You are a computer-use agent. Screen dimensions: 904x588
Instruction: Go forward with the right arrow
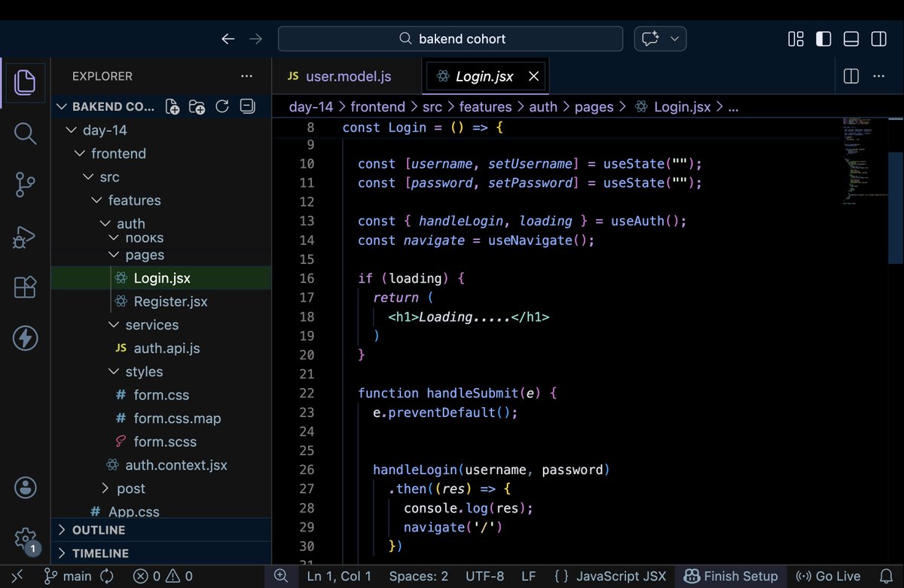tap(256, 38)
